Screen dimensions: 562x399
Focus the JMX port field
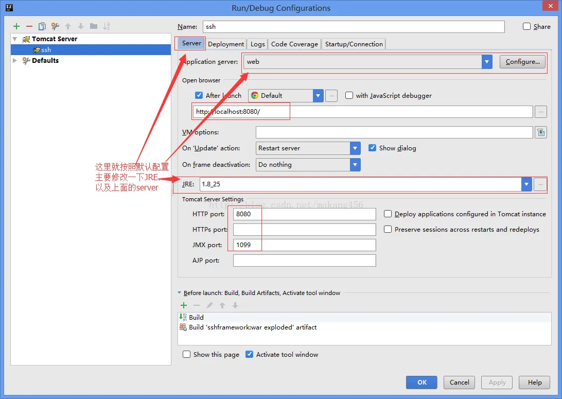(x=304, y=245)
